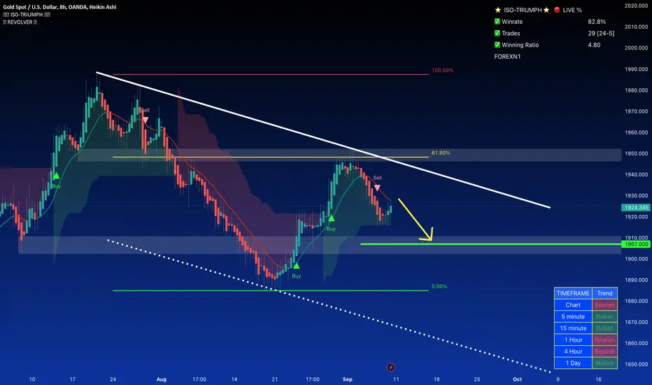Click the LIVE % header text
This screenshot has height=385, width=652.
pyautogui.click(x=572, y=10)
